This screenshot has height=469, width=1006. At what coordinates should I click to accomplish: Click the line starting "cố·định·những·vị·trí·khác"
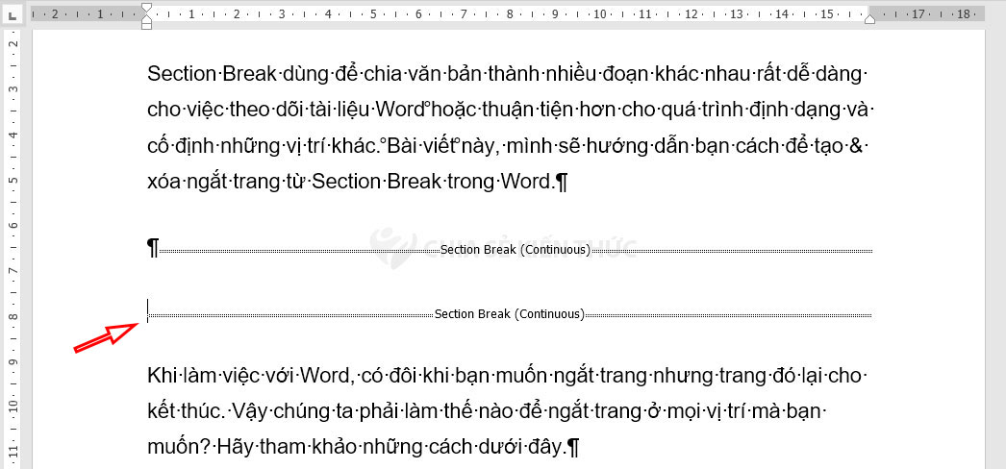(x=508, y=147)
